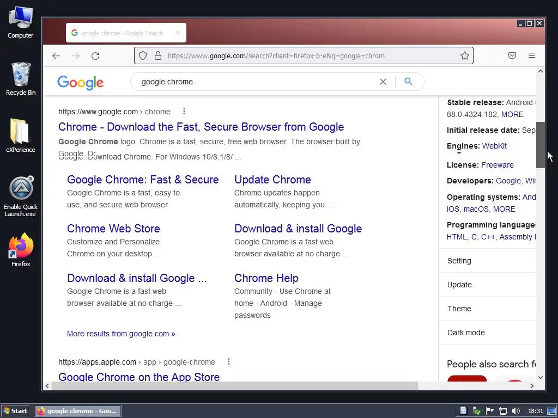
Task: Click the site security padlock icon
Action: click(x=158, y=56)
